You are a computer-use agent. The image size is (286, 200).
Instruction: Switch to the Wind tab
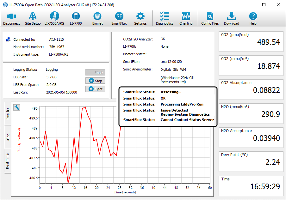click(x=8, y=137)
